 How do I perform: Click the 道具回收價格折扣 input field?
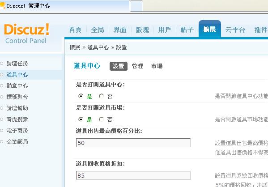click(133, 175)
